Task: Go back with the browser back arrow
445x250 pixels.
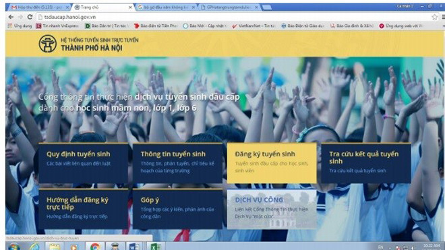Action: tap(11, 17)
